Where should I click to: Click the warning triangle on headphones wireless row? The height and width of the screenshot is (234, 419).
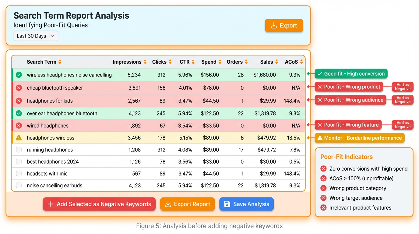coord(19,137)
